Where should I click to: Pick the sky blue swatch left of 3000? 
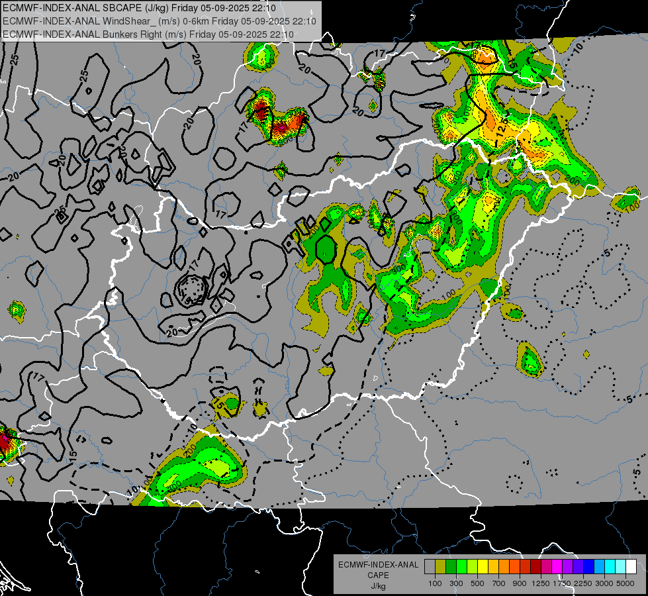point(599,567)
